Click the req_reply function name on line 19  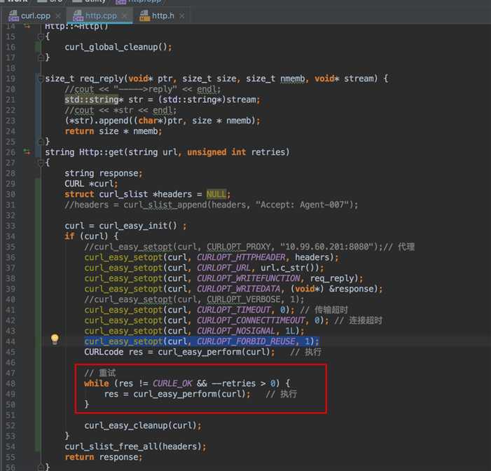[x=102, y=78]
